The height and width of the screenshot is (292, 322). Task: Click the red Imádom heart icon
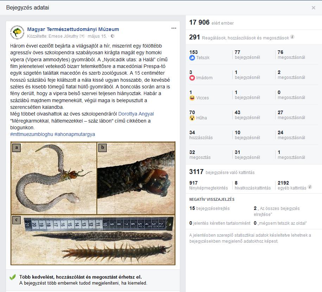(192, 78)
